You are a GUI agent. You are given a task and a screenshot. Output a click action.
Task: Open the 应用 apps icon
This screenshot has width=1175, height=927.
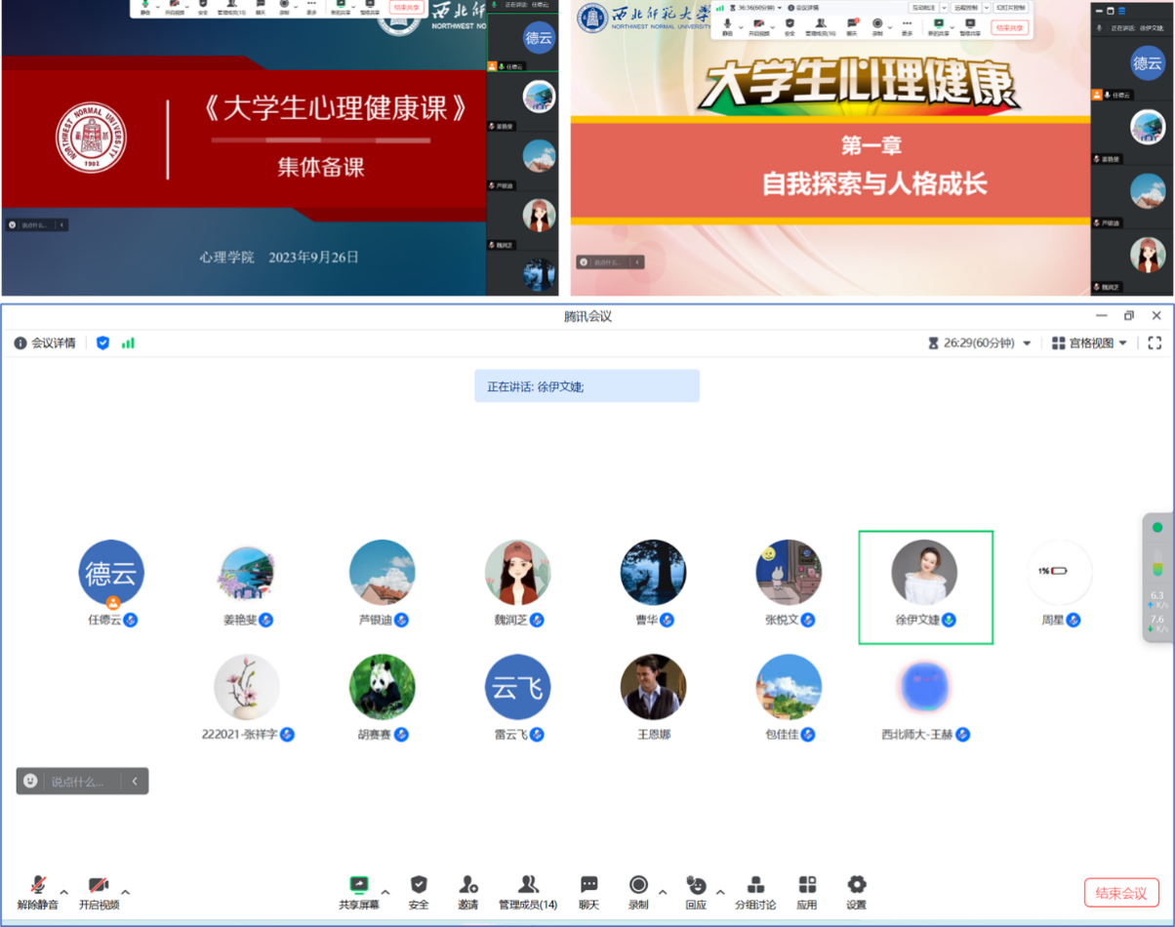[806, 886]
